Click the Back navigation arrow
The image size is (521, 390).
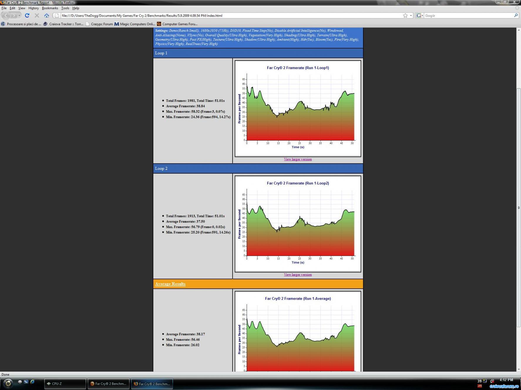(6, 16)
